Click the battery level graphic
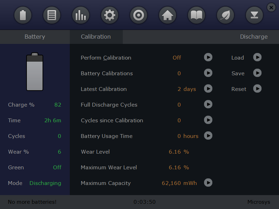The height and width of the screenshot is (209, 279). click(x=35, y=72)
